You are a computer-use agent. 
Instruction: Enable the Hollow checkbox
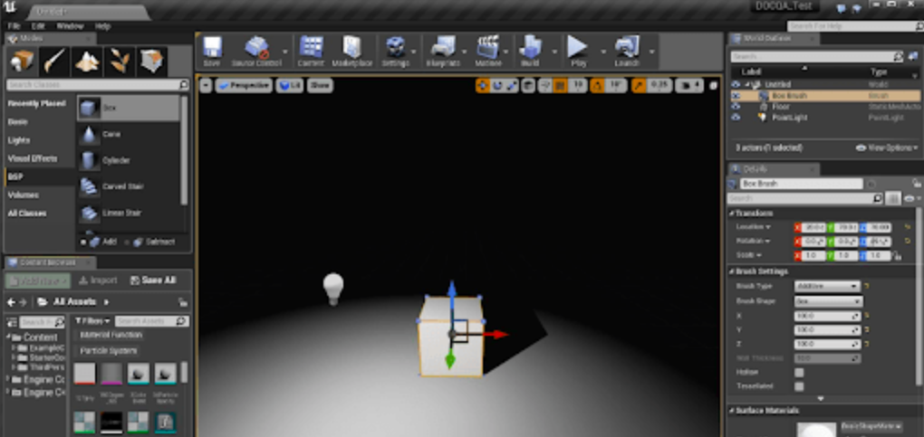coord(799,372)
